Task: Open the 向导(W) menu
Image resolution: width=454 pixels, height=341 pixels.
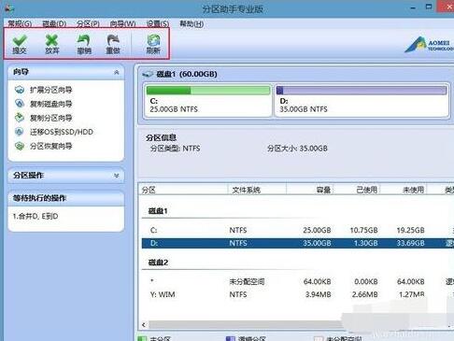Action: point(122,23)
